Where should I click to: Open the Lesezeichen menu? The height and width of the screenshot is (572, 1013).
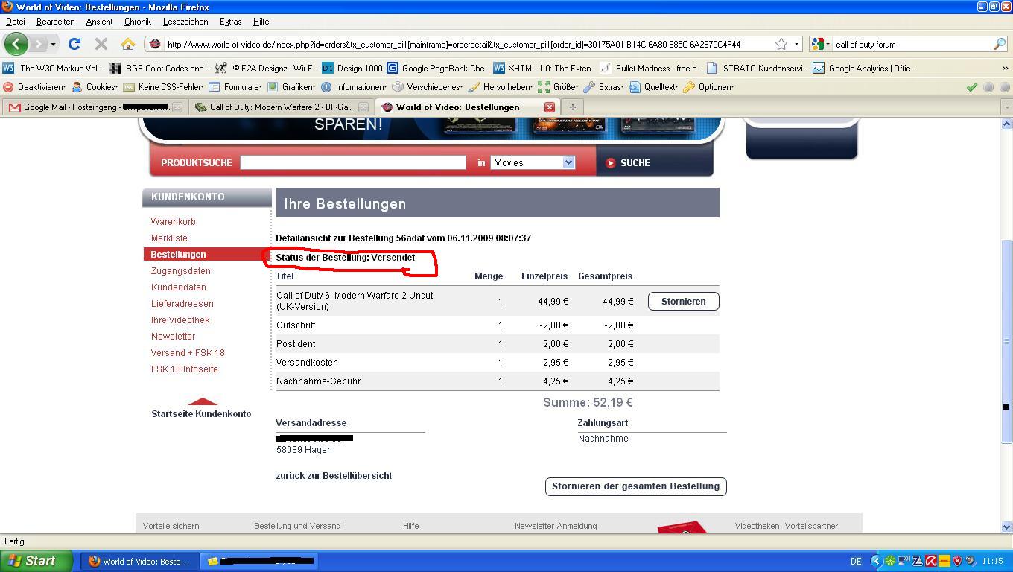tap(185, 22)
